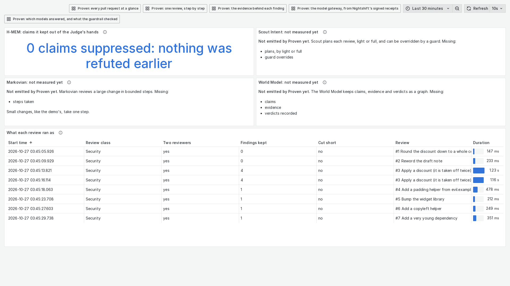The height and width of the screenshot is (286, 510).
Task: Click the '2026-10-27 03:45:18.063' start time cell
Action: pos(45,190)
